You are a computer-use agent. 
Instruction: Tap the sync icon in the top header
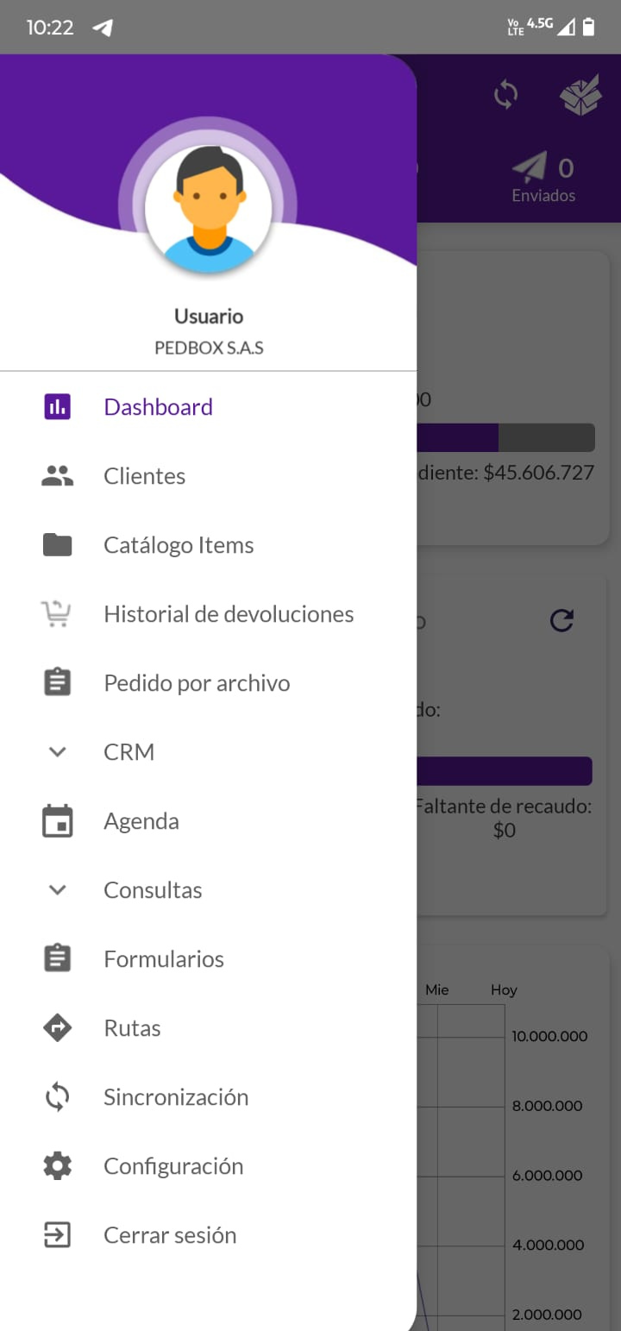tap(505, 94)
